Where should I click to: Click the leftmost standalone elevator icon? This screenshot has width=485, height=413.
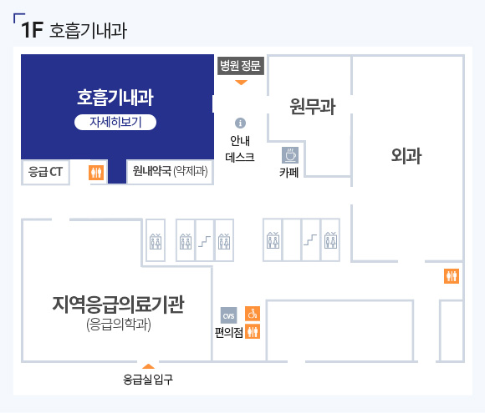(156, 241)
